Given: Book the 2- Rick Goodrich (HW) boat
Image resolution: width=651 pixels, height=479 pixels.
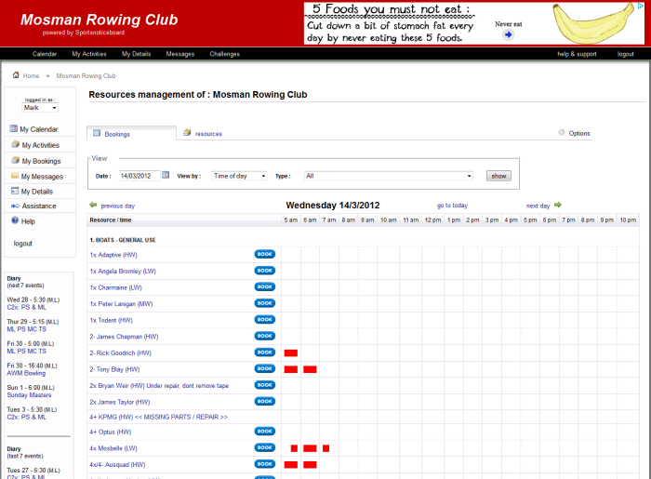Looking at the screenshot, I should point(264,352).
